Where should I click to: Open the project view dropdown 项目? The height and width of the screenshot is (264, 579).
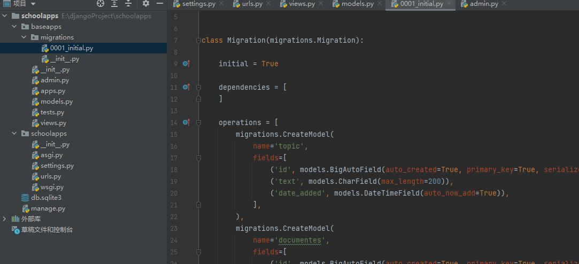point(19,4)
